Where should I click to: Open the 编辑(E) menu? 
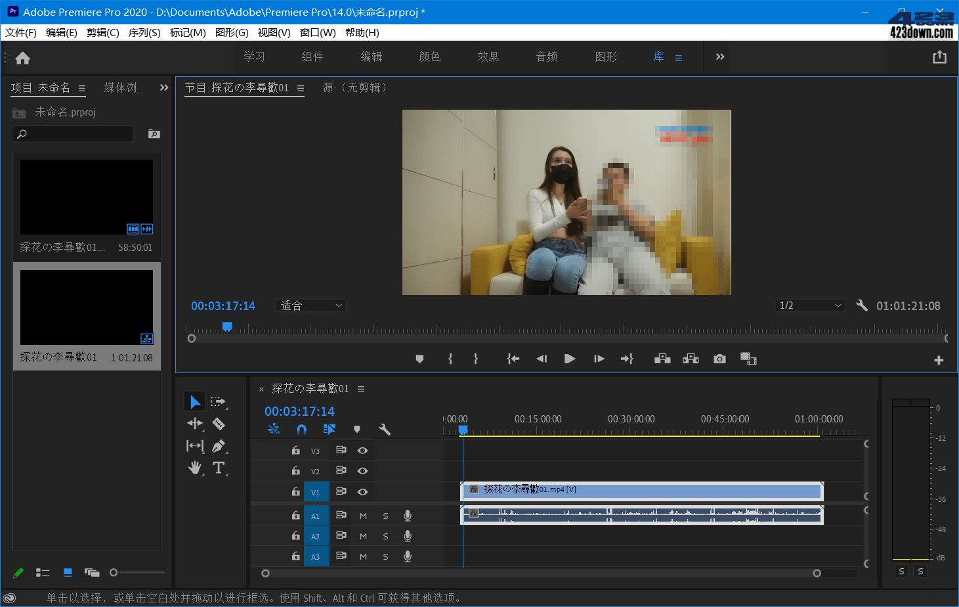[x=62, y=32]
